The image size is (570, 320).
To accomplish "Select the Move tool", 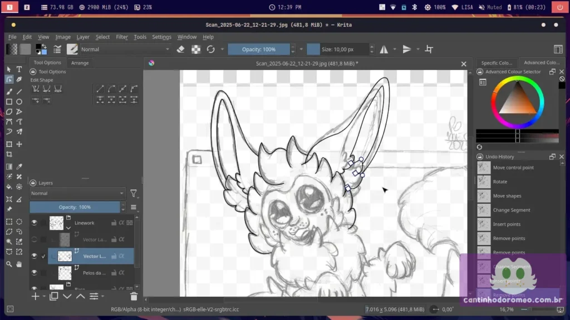I will coord(19,144).
